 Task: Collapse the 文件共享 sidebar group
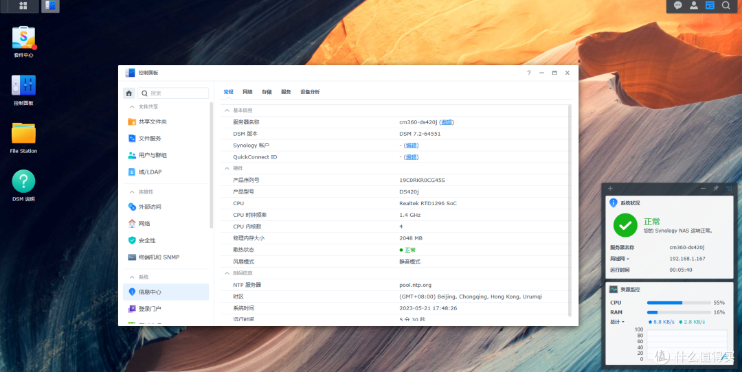pyautogui.click(x=132, y=107)
